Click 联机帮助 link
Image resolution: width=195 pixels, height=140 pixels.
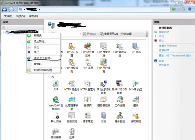[x=164, y=65]
